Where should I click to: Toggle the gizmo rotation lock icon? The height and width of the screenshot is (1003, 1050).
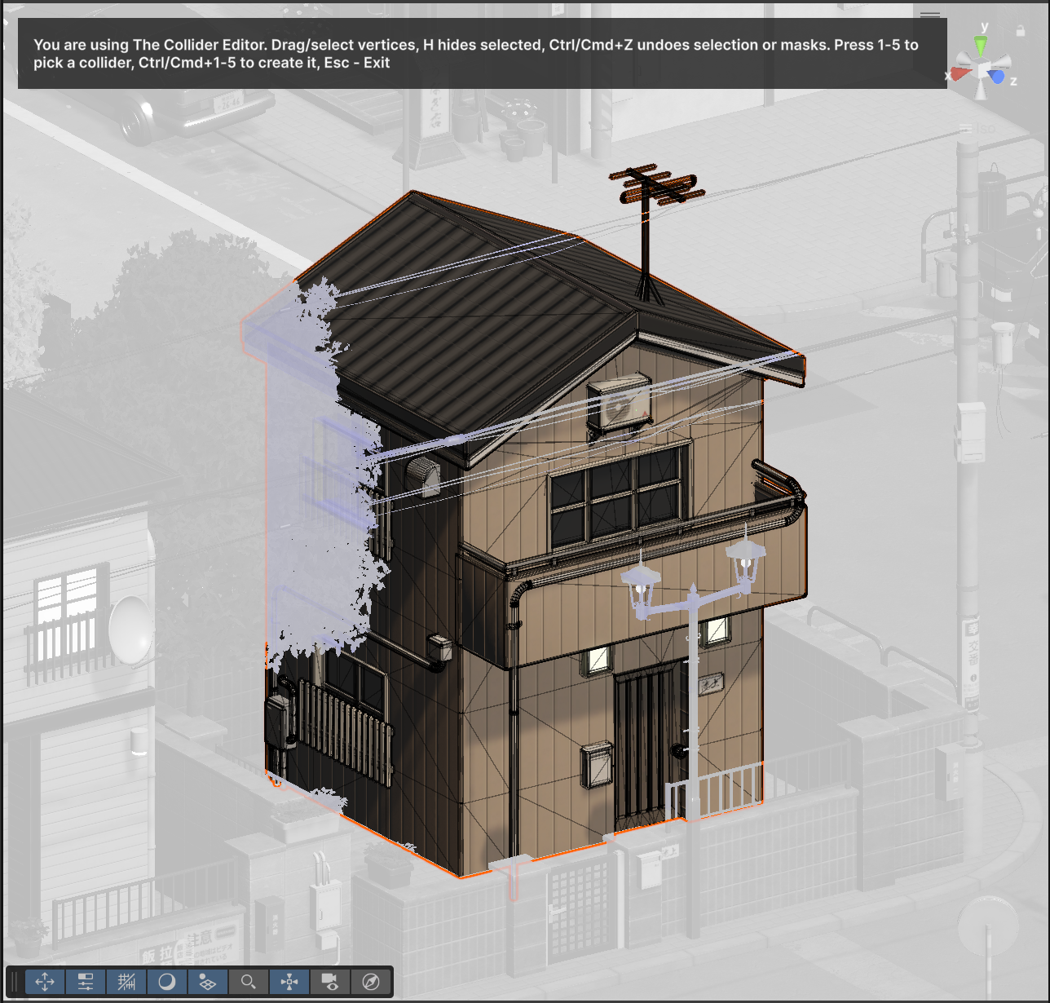(x=1020, y=30)
